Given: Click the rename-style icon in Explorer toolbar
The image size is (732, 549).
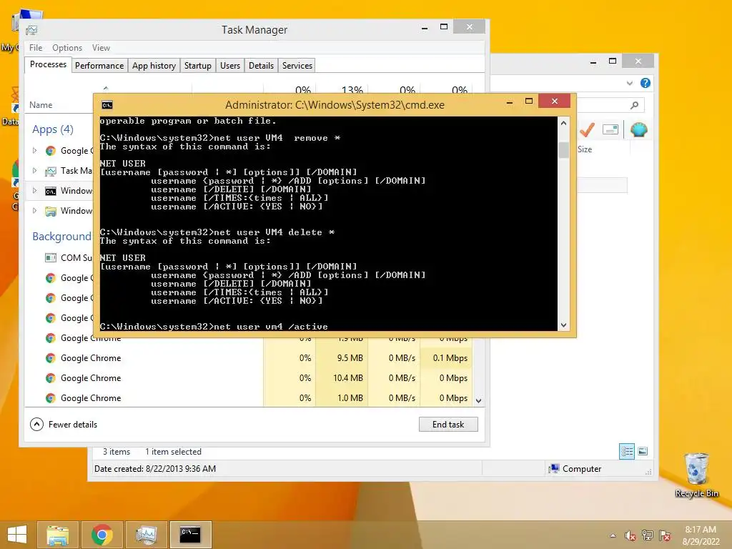Looking at the screenshot, I should (610, 129).
